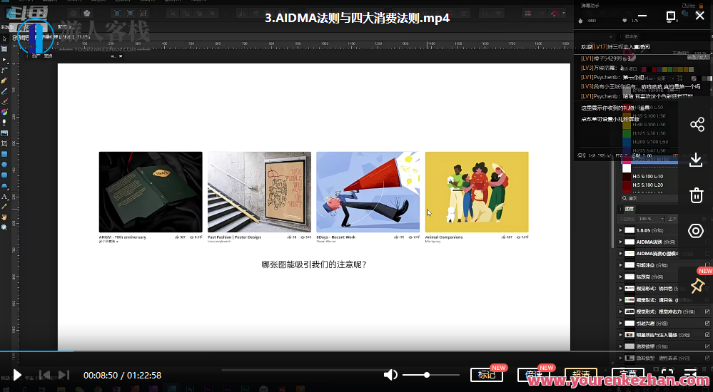Click the AHOM 70th anniversary thumbnail
This screenshot has height=392, width=713.
151,192
